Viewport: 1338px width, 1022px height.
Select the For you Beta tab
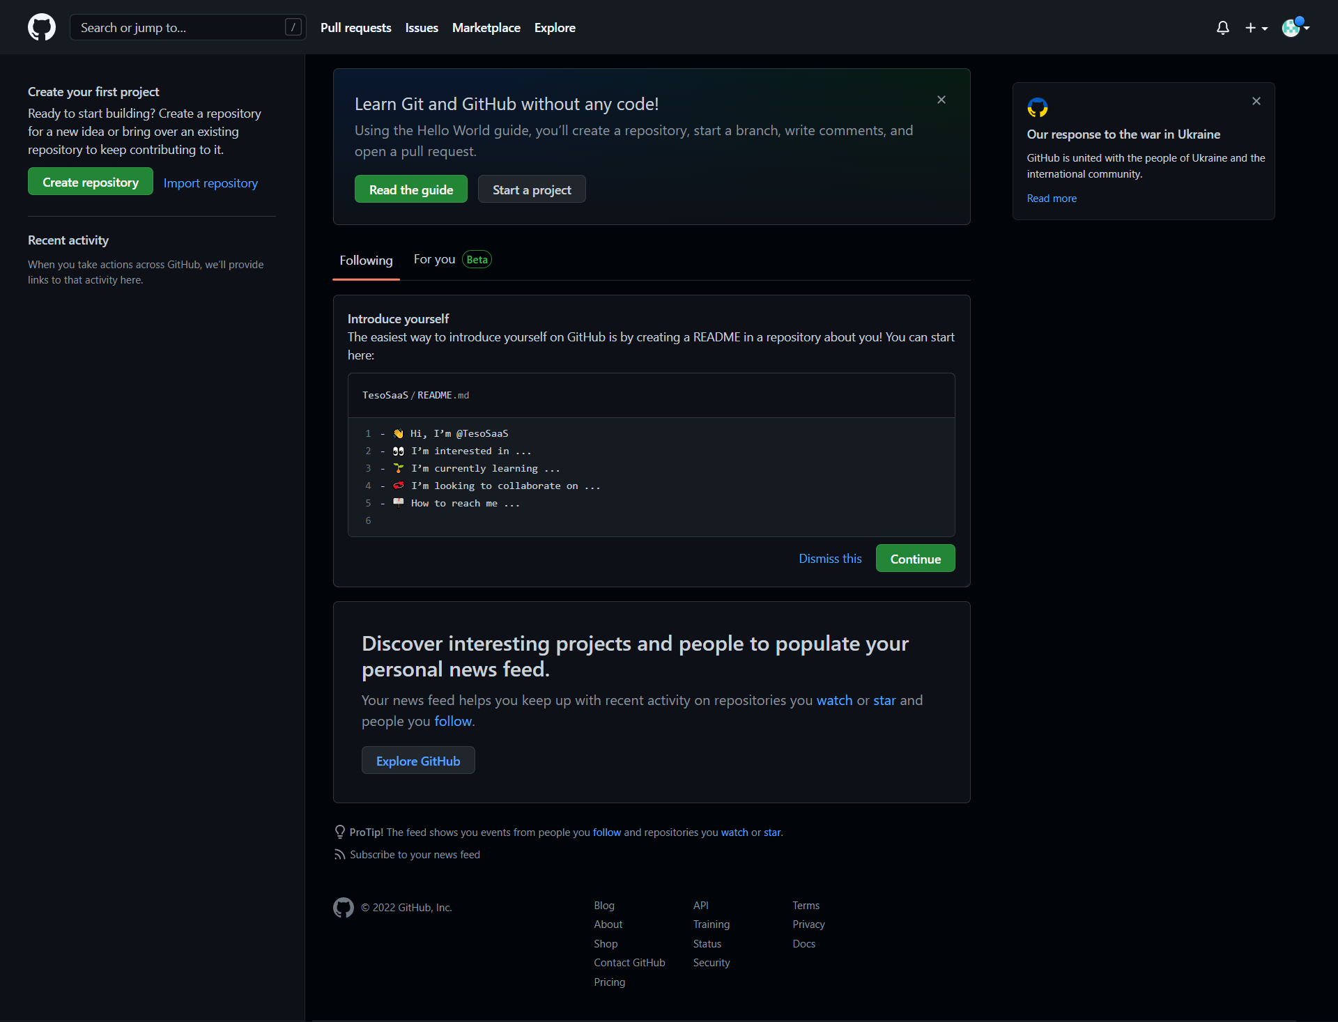tap(452, 258)
